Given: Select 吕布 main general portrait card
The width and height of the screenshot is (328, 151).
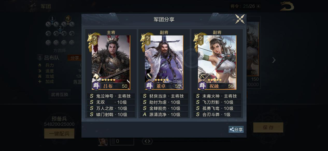Looking at the screenshot, I should [x=111, y=62].
